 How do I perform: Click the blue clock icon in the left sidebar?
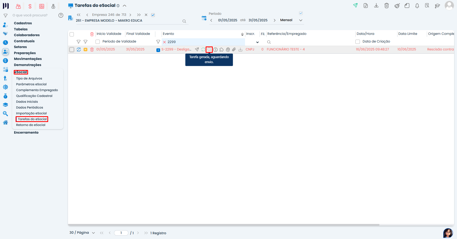pos(5,43)
